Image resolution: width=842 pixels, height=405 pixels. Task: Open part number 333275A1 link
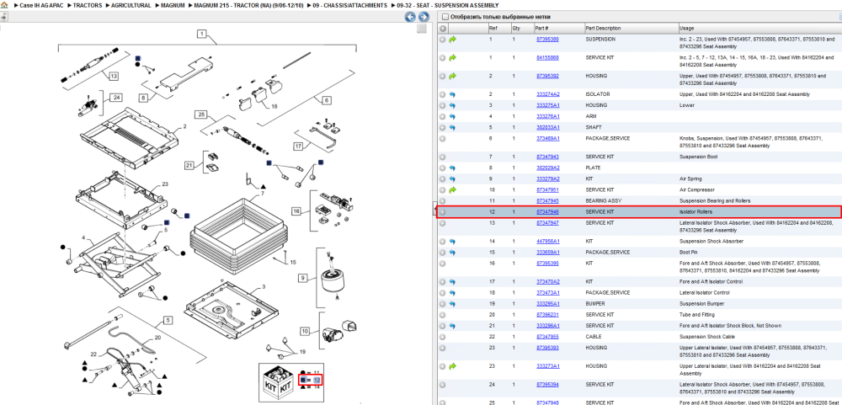coord(548,105)
